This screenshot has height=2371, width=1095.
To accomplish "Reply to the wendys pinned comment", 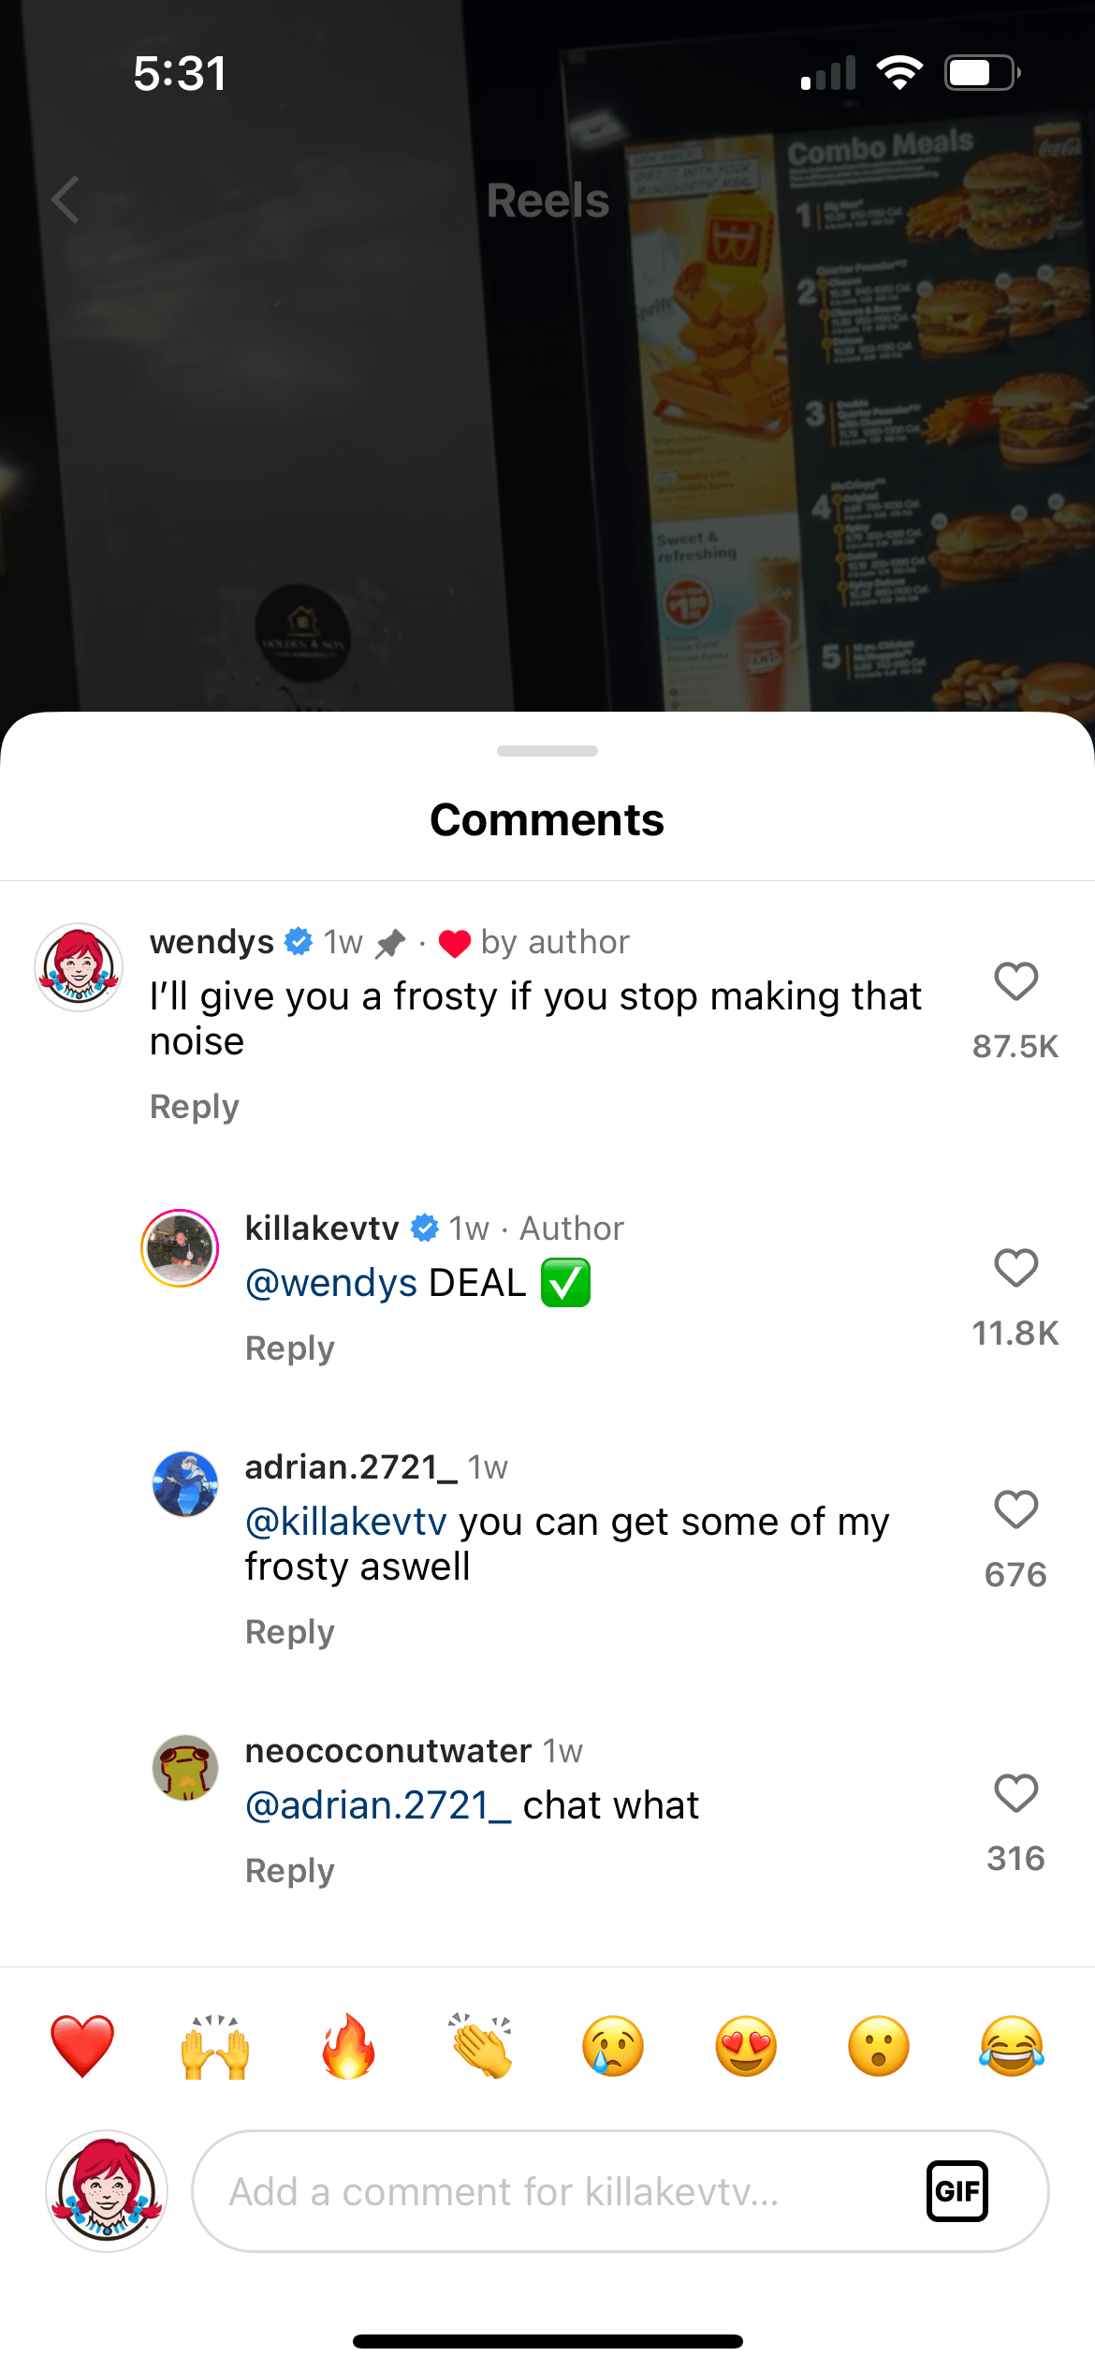I will coord(195,1107).
